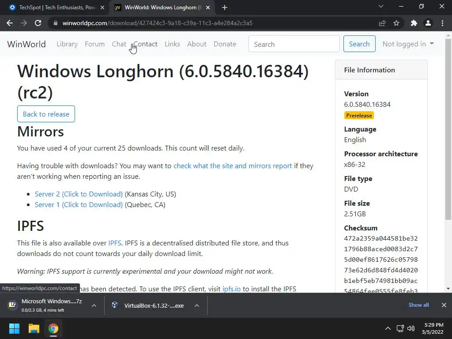This screenshot has width=452, height=339.
Task: Open the Chat nav link
Action: click(x=119, y=44)
